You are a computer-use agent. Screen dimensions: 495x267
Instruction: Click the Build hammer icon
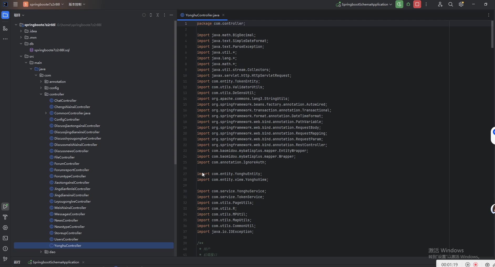pos(5,217)
